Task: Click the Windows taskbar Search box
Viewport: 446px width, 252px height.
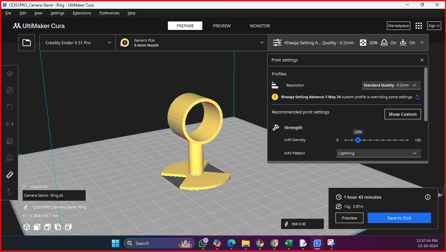Action: [159, 243]
